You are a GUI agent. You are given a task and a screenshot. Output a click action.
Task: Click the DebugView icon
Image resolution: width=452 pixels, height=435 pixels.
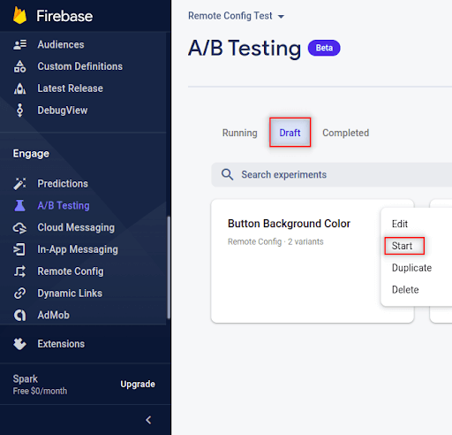click(x=19, y=111)
